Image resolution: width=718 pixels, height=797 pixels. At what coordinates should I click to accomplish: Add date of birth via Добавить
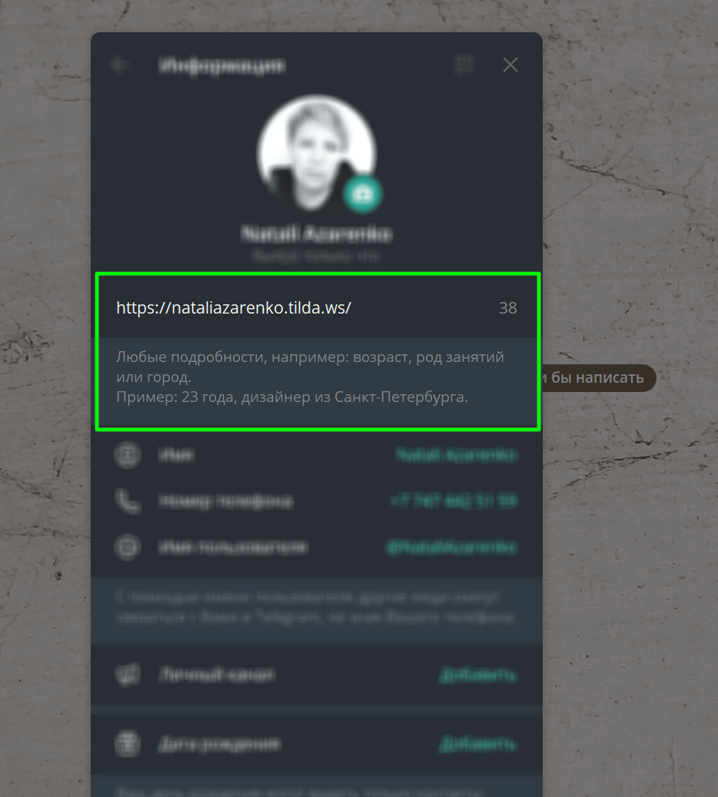(478, 744)
